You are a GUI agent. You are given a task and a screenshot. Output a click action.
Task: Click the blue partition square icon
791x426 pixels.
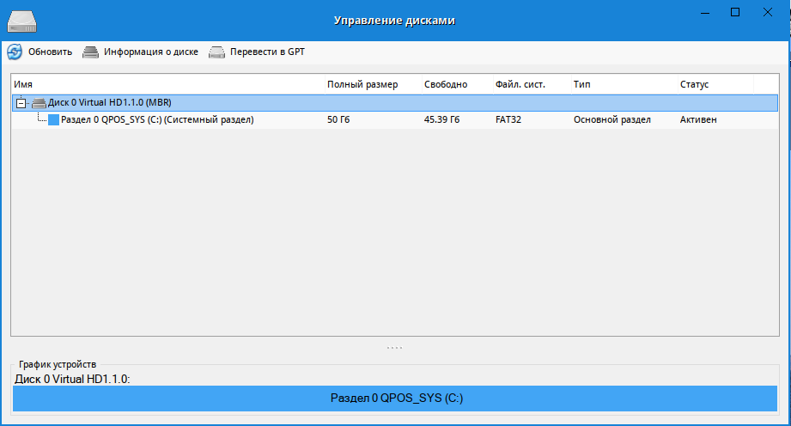click(x=53, y=119)
